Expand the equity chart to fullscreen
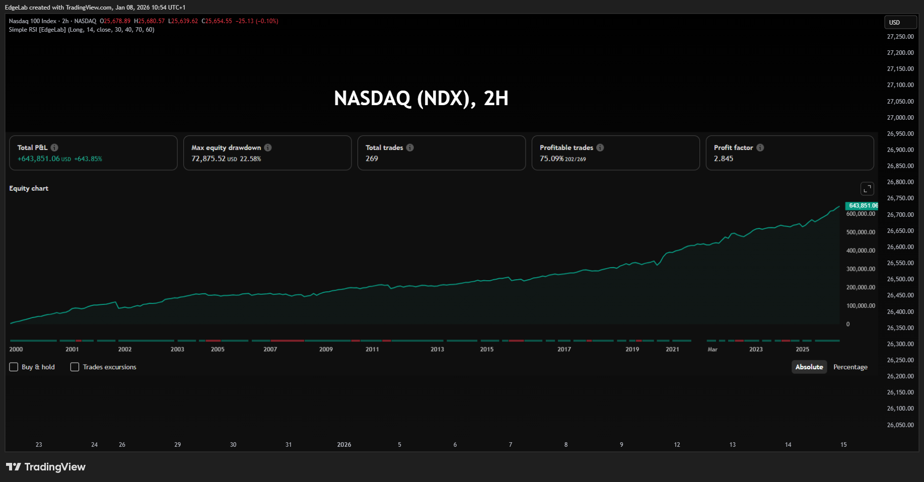Image resolution: width=924 pixels, height=482 pixels. coord(867,189)
